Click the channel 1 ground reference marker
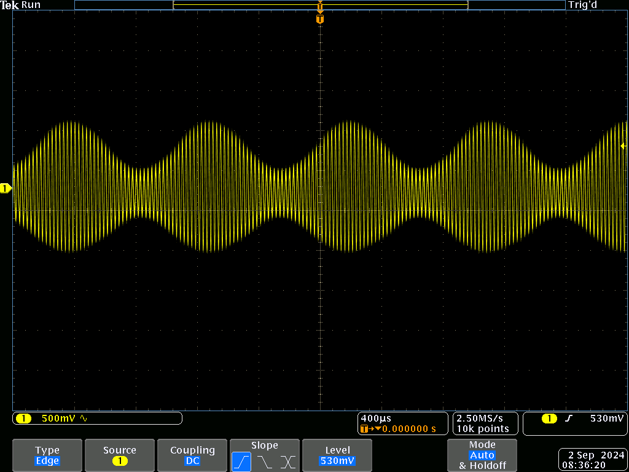This screenshot has height=472, width=629. 6,188
